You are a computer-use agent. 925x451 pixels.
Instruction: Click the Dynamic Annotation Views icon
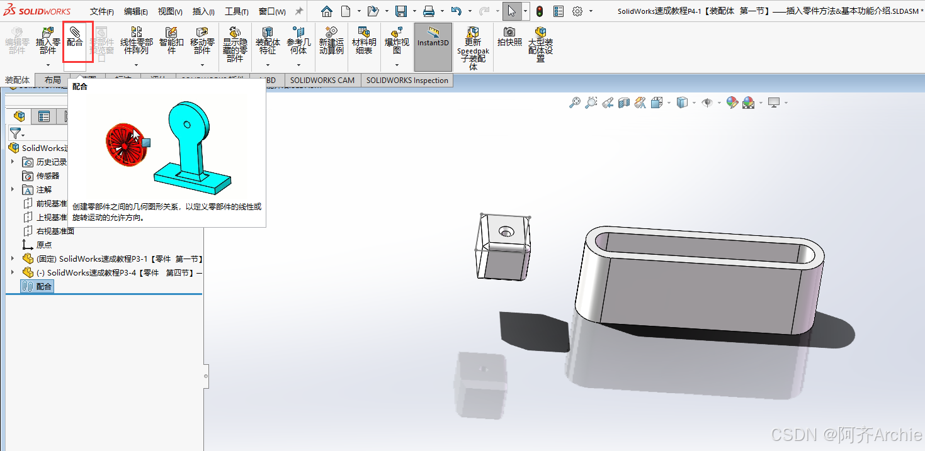[x=640, y=103]
